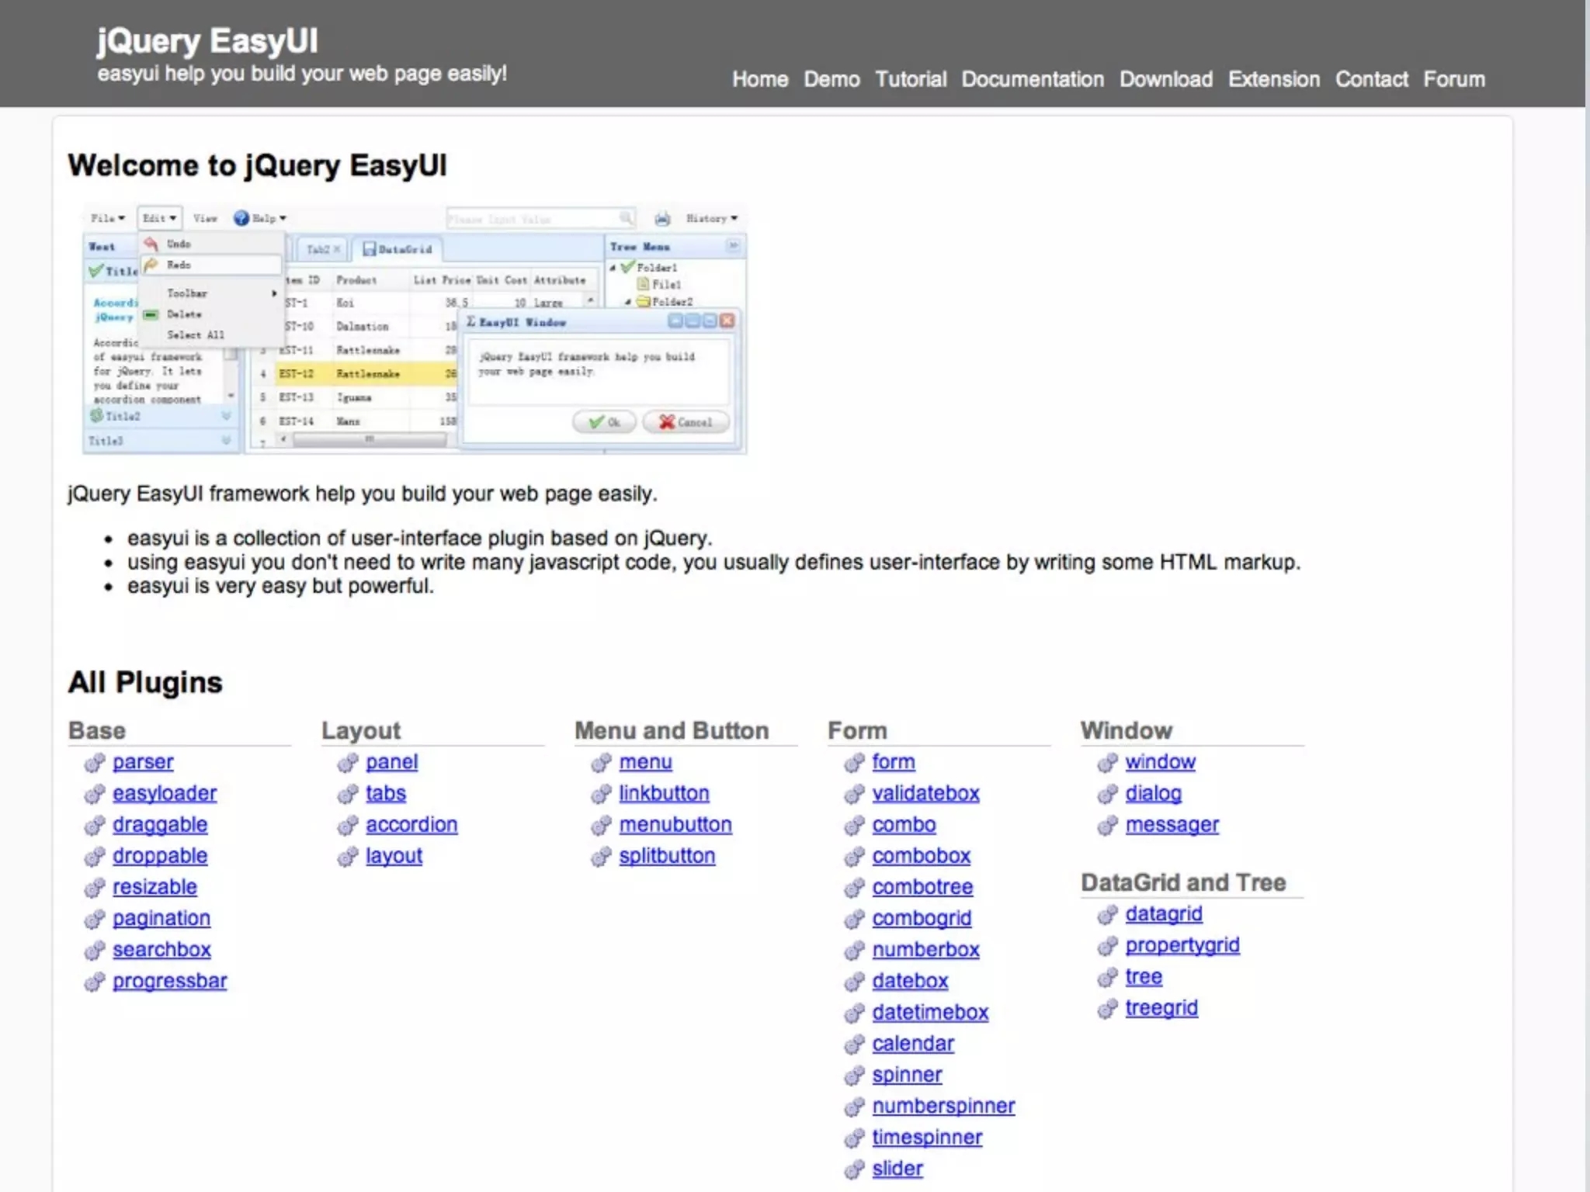1590x1192 pixels.
Task: Open the Demo navigation item
Action: (831, 79)
